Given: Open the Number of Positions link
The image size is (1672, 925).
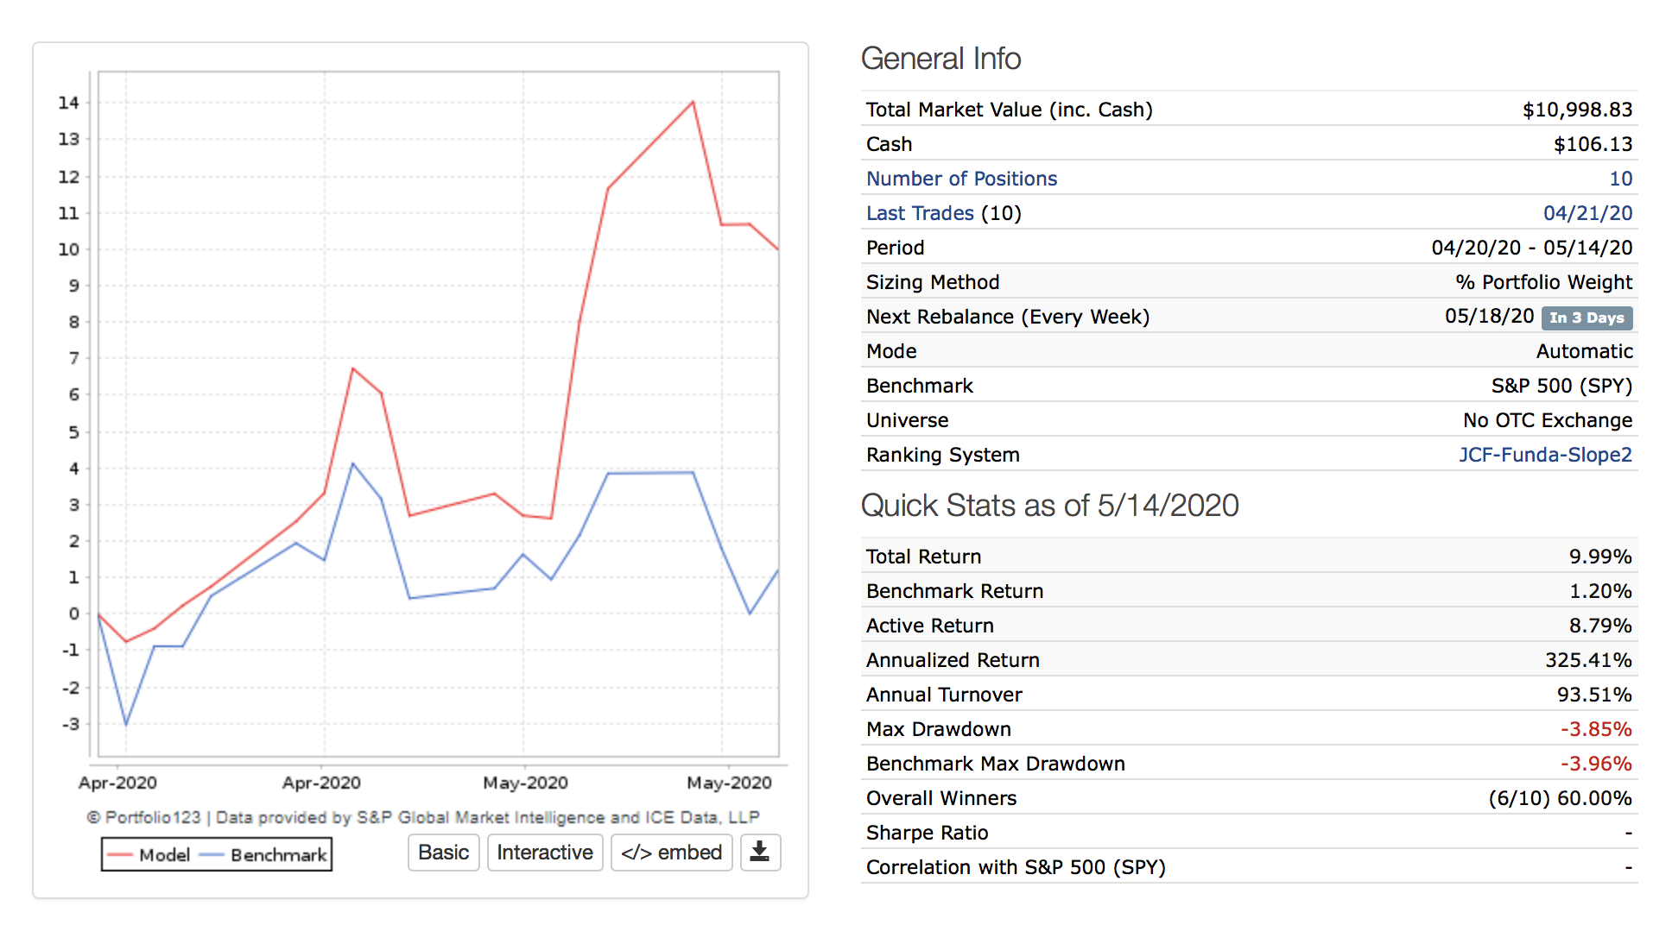Looking at the screenshot, I should tap(961, 179).
